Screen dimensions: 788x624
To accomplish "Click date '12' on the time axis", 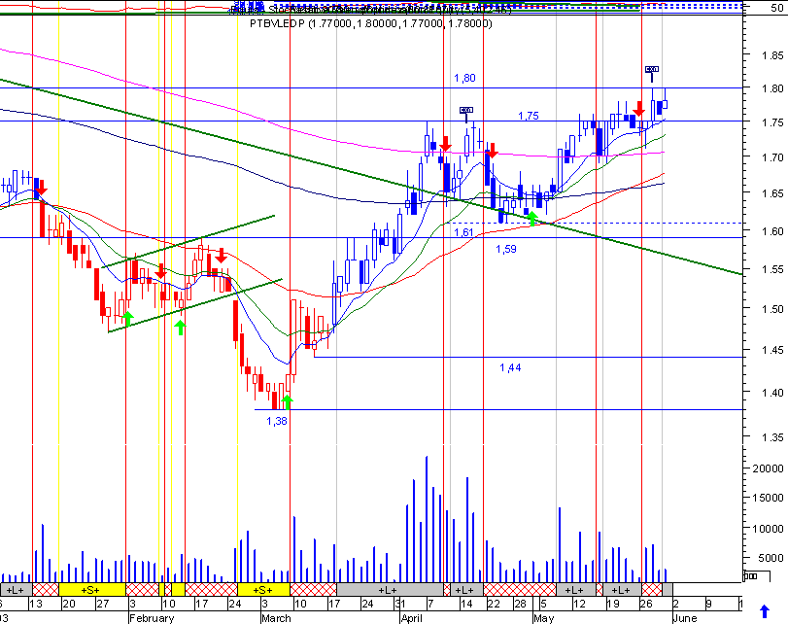I will point(579,604).
